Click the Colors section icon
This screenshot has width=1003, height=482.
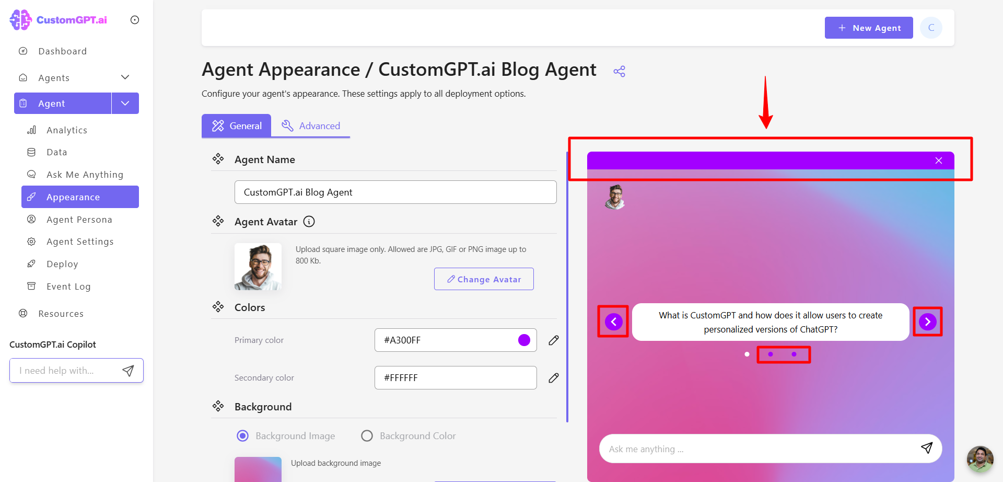pyautogui.click(x=218, y=307)
